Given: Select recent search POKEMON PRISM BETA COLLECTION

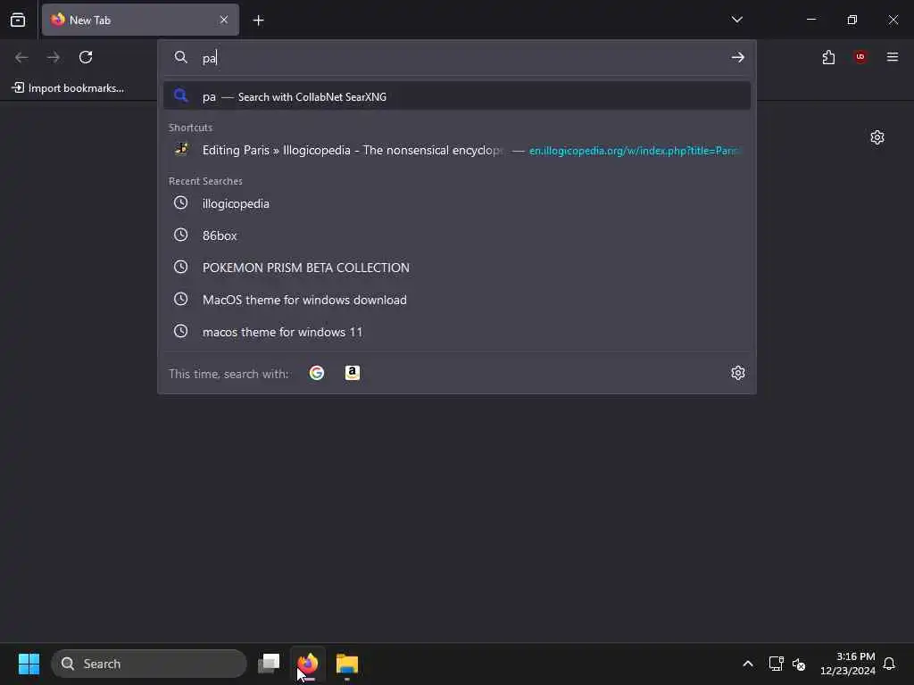Looking at the screenshot, I should pyautogui.click(x=457, y=268).
